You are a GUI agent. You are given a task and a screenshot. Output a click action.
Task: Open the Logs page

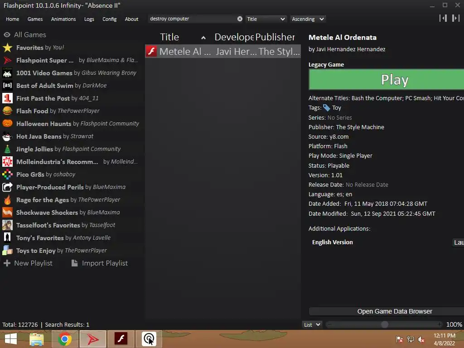click(89, 19)
